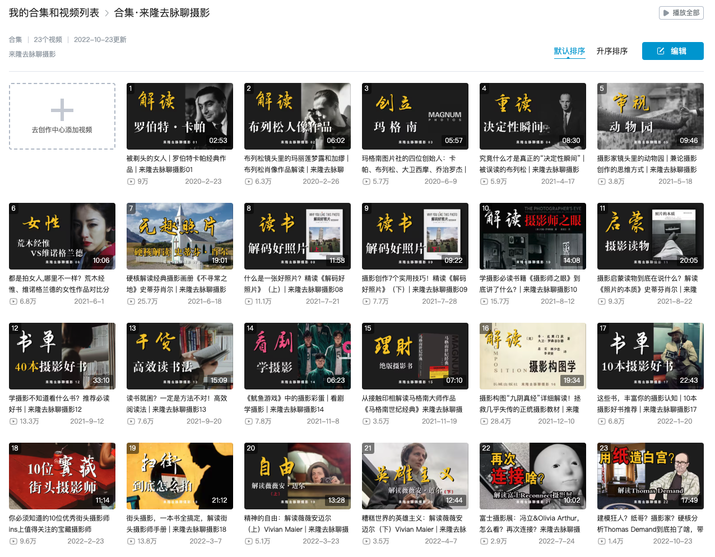
Task: Click play count icon under 用纸造白宫 video
Action: tap(602, 541)
